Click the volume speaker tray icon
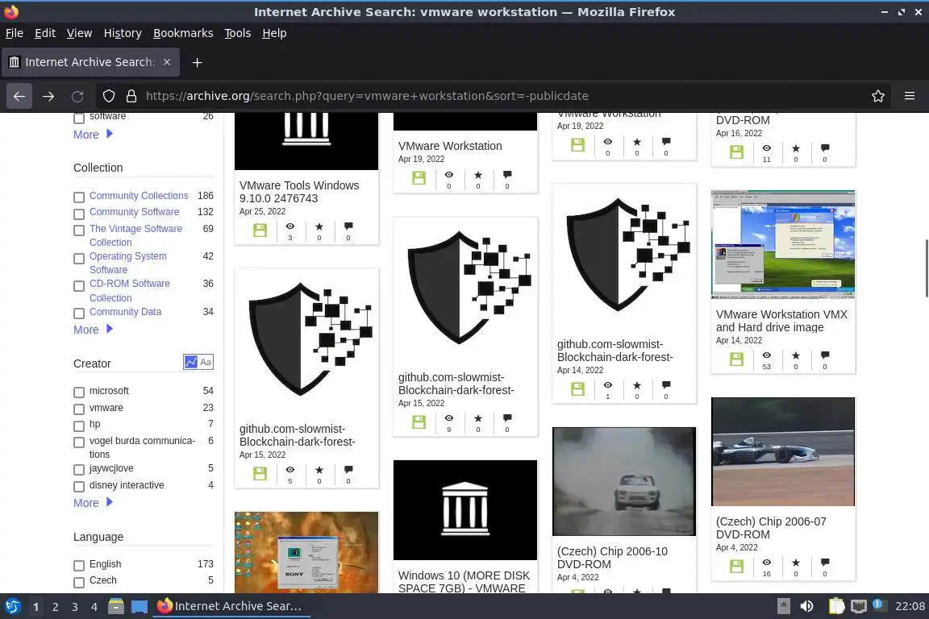 (x=807, y=606)
